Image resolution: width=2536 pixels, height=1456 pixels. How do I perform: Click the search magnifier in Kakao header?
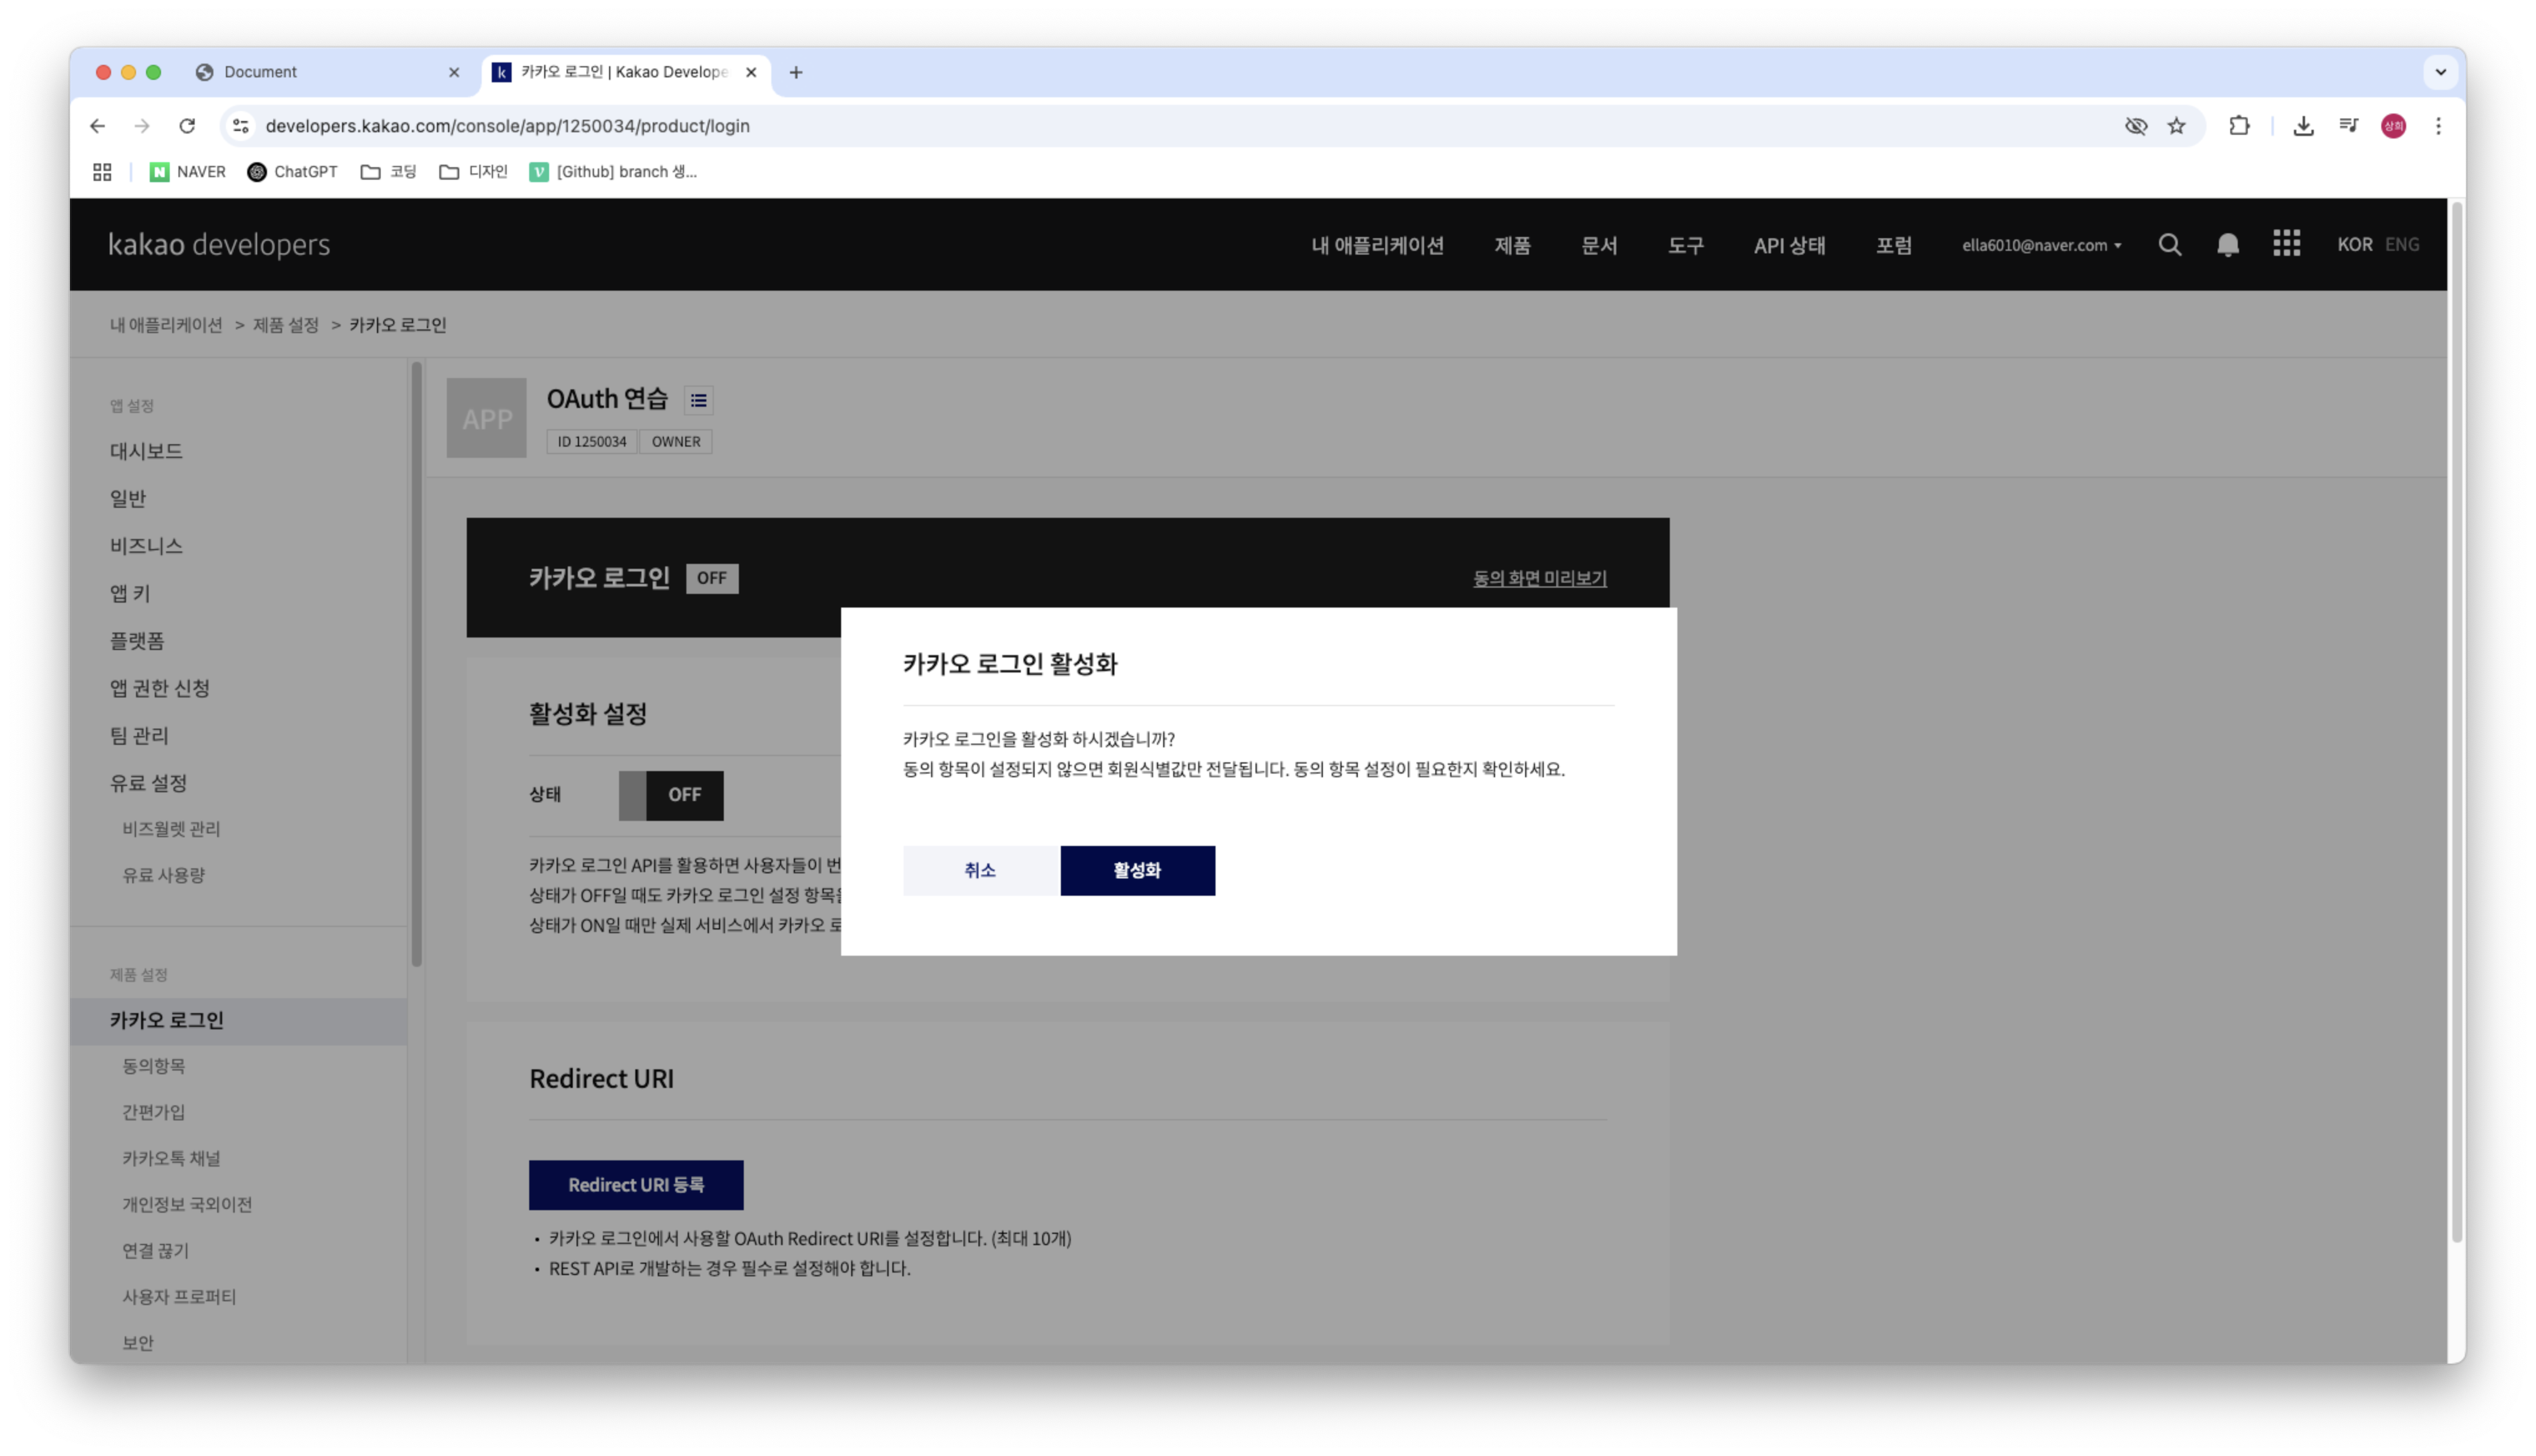[2169, 245]
